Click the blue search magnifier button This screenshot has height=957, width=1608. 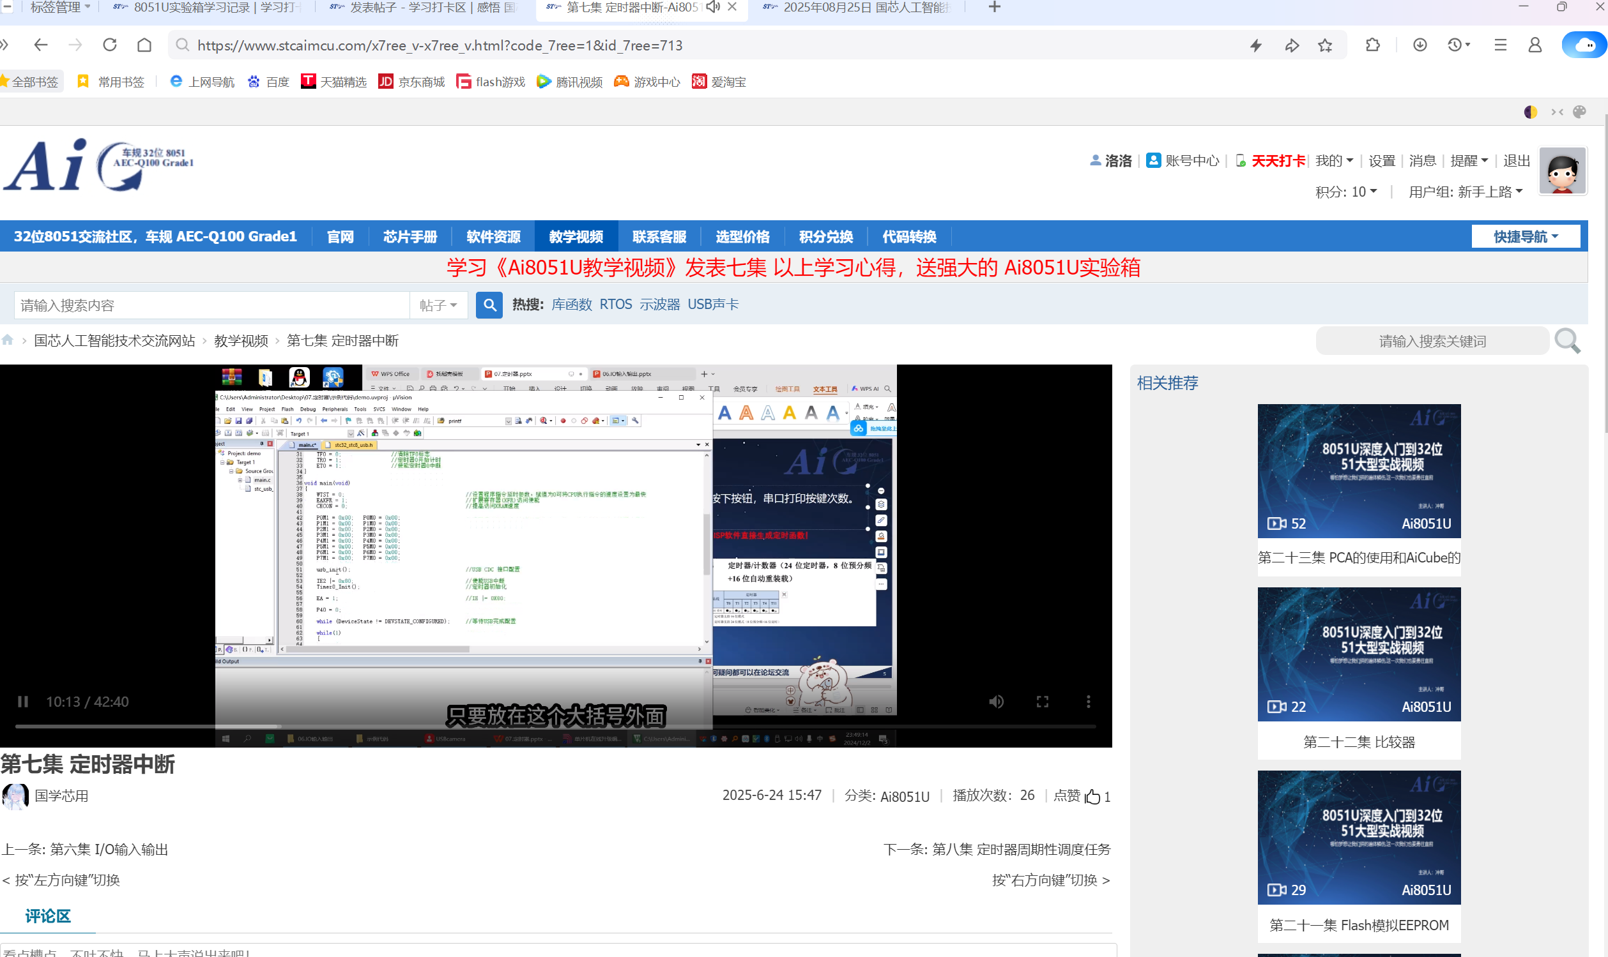click(x=489, y=305)
